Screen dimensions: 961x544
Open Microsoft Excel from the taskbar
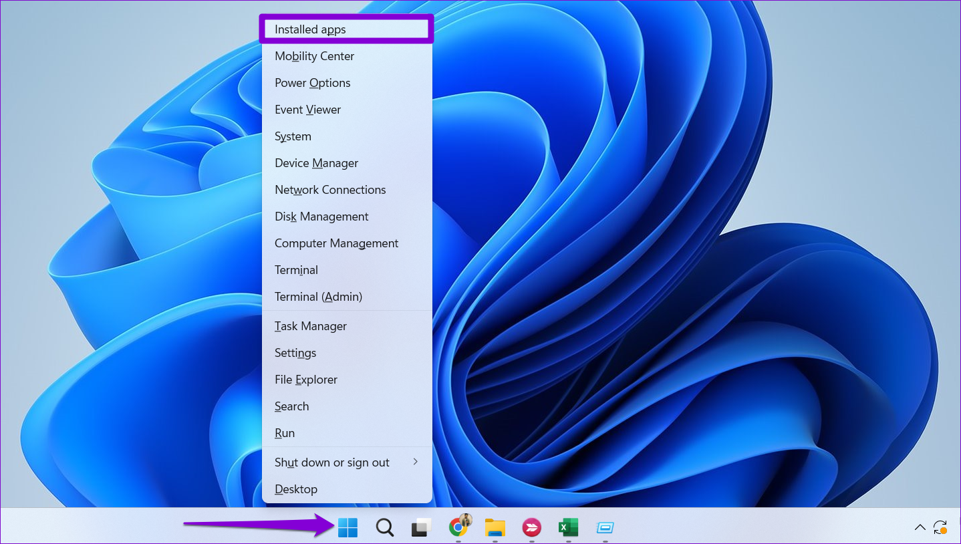pos(568,527)
